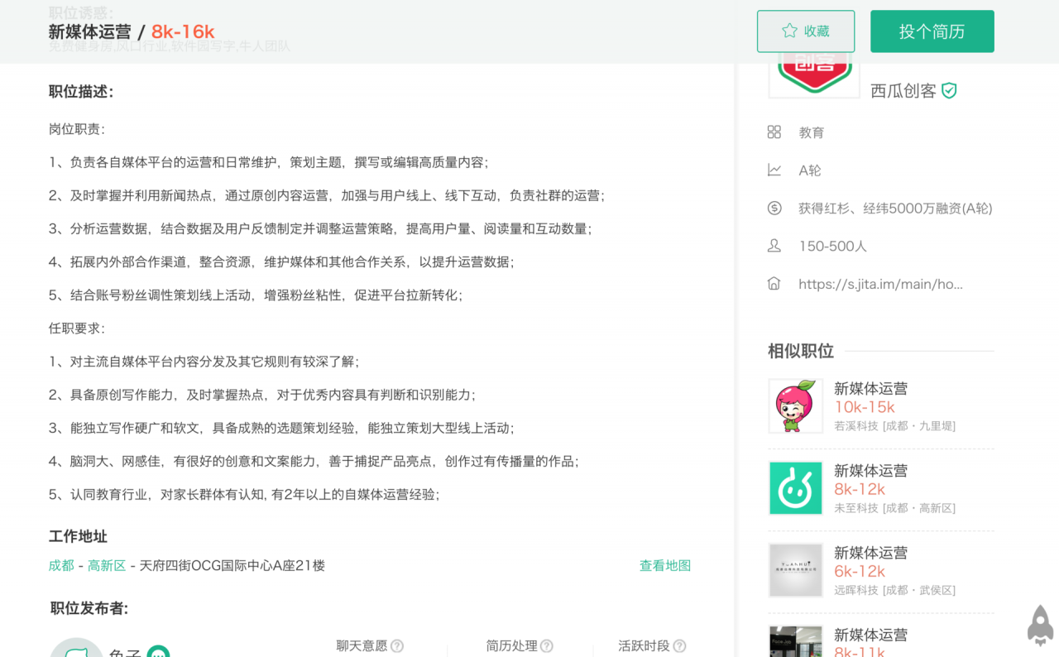Click the 工作地址 heading

click(78, 536)
